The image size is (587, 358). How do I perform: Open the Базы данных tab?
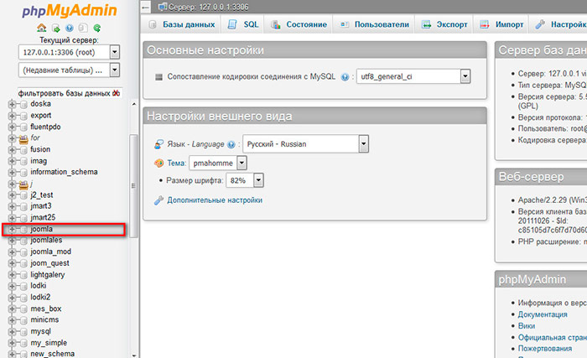pos(182,24)
